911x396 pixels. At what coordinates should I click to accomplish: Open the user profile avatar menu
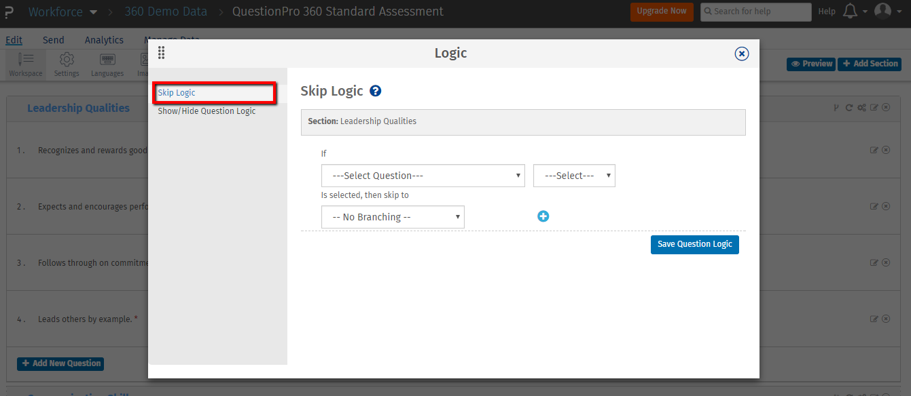[882, 12]
